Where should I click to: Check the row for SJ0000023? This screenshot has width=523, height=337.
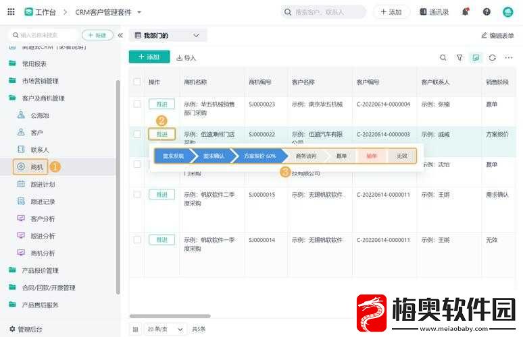tap(137, 104)
